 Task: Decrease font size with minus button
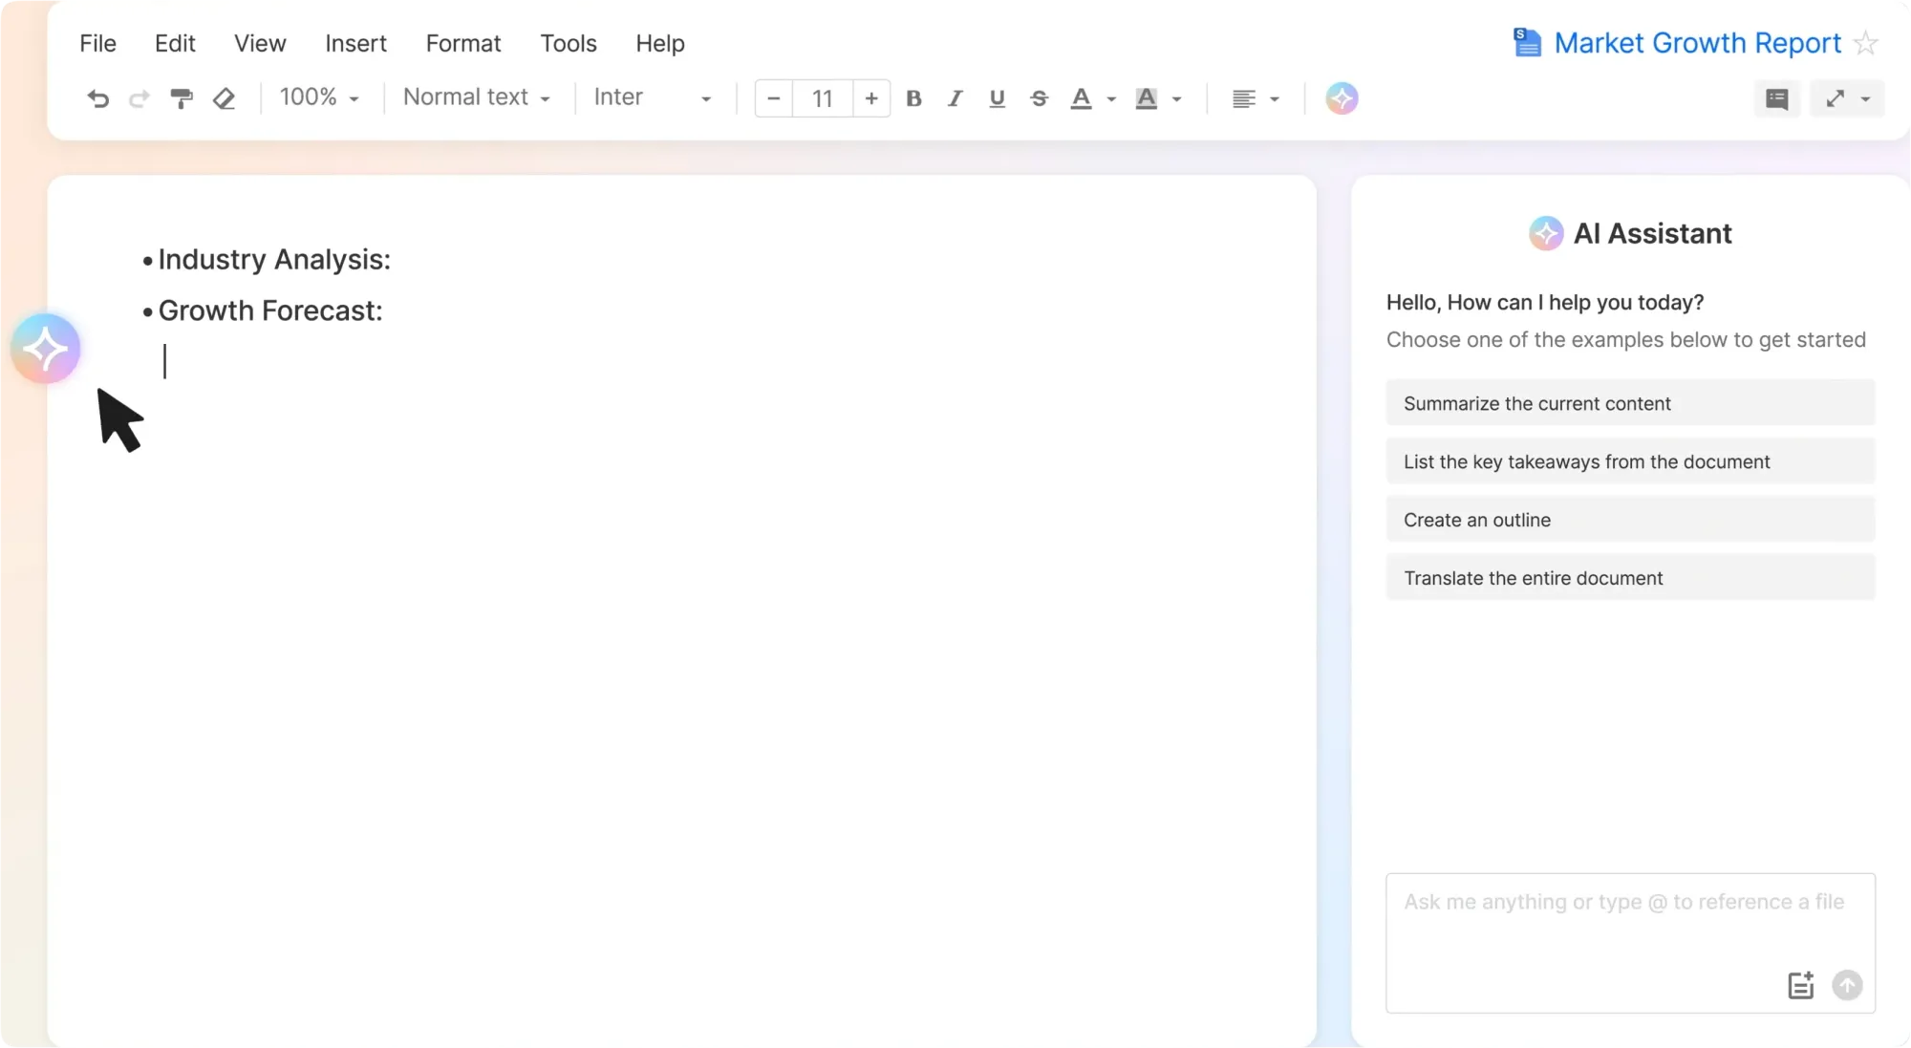point(774,98)
